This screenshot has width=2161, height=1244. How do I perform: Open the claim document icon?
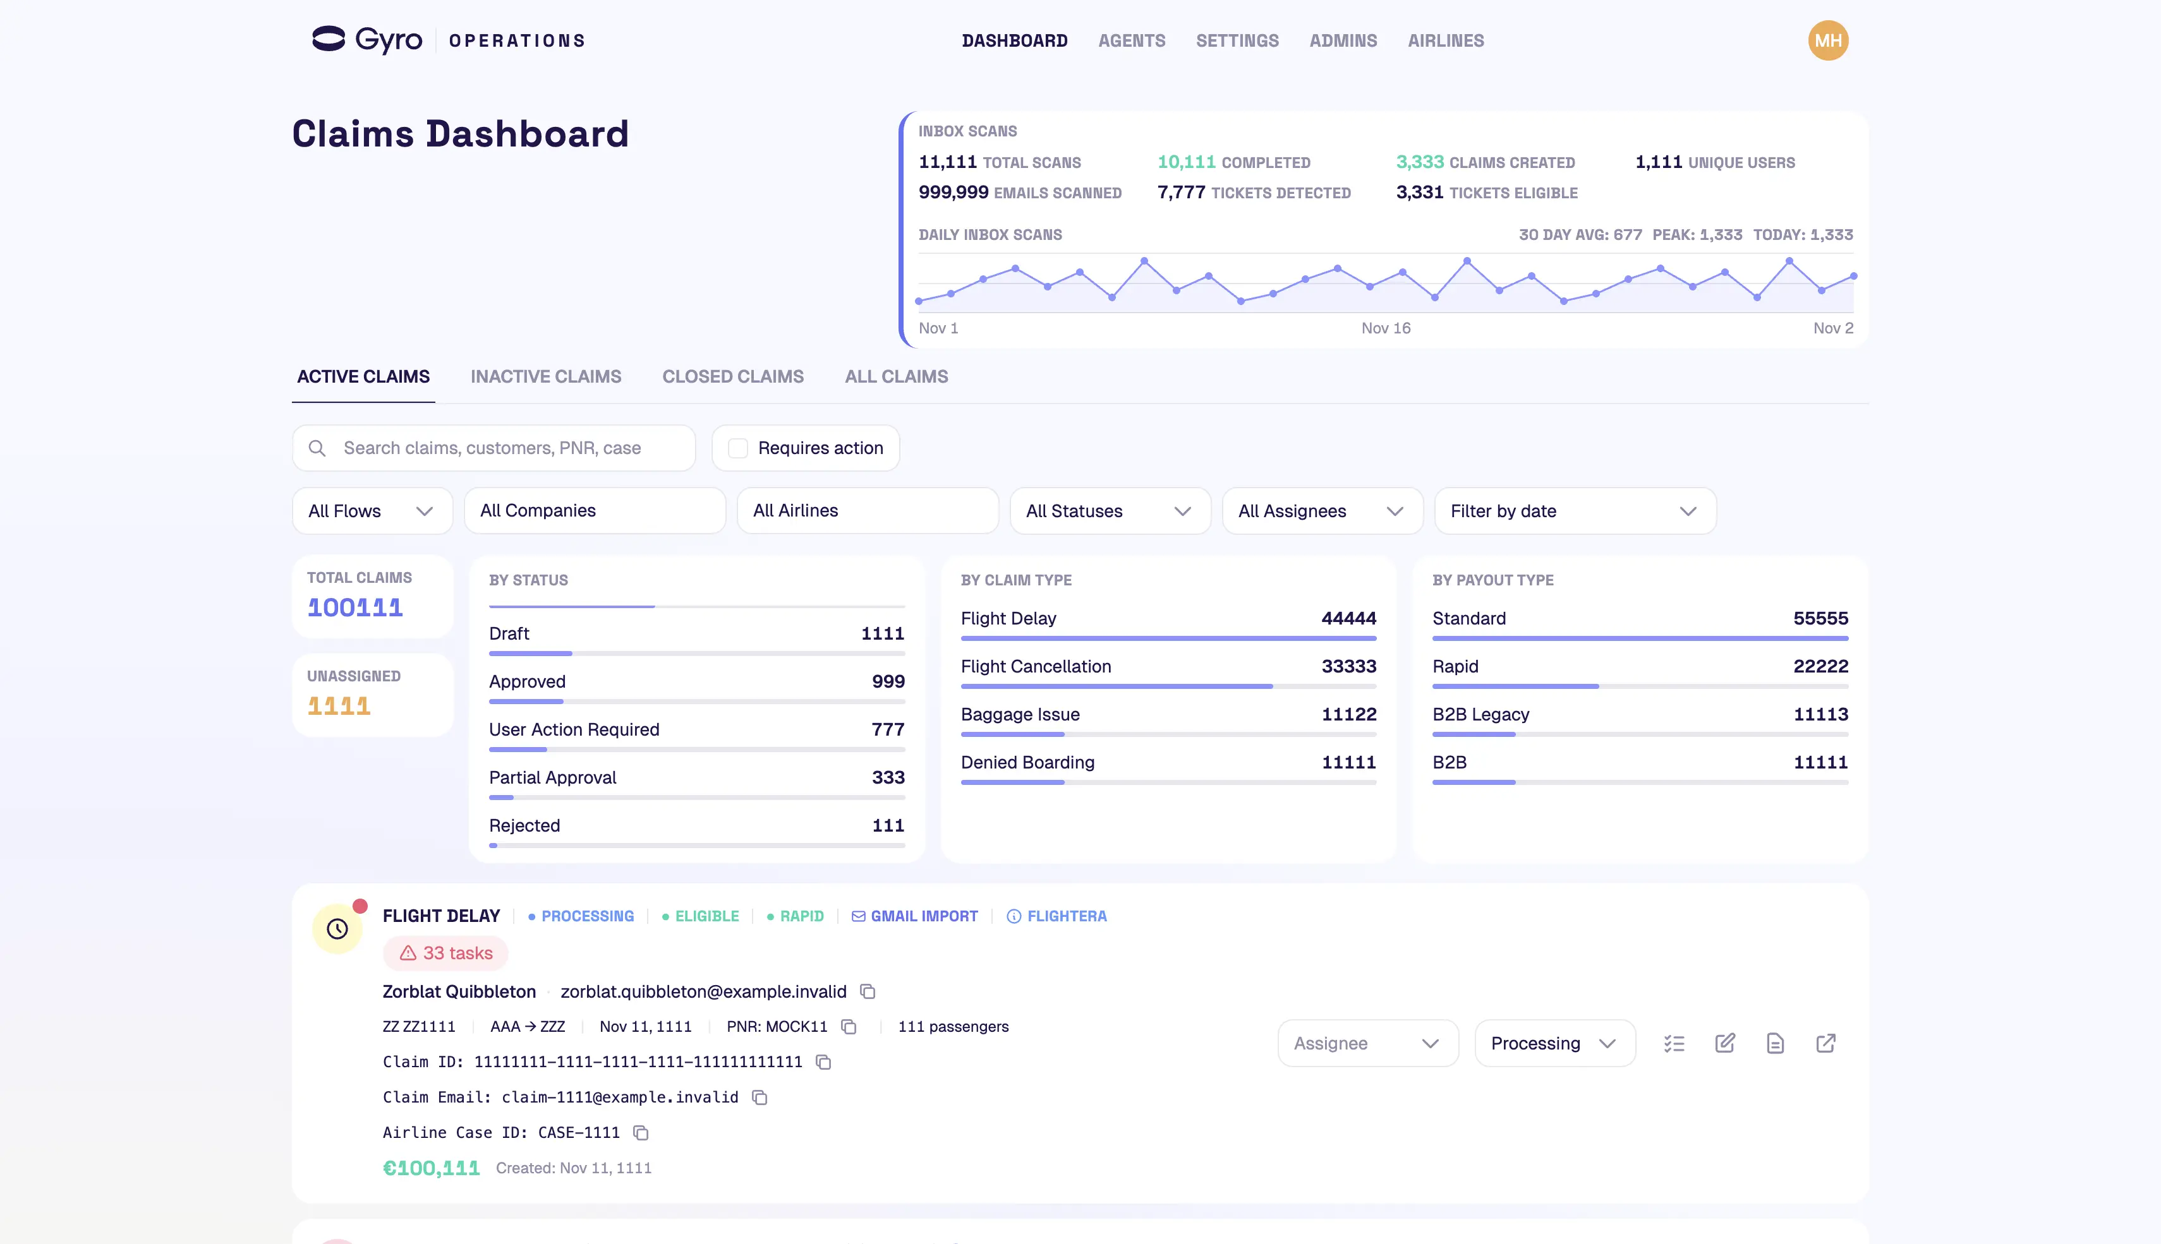coord(1776,1043)
